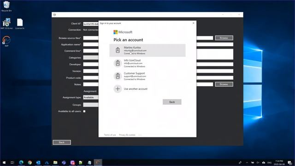Open the Privacy & cookies link
295x166 pixels.
pyautogui.click(x=127, y=135)
